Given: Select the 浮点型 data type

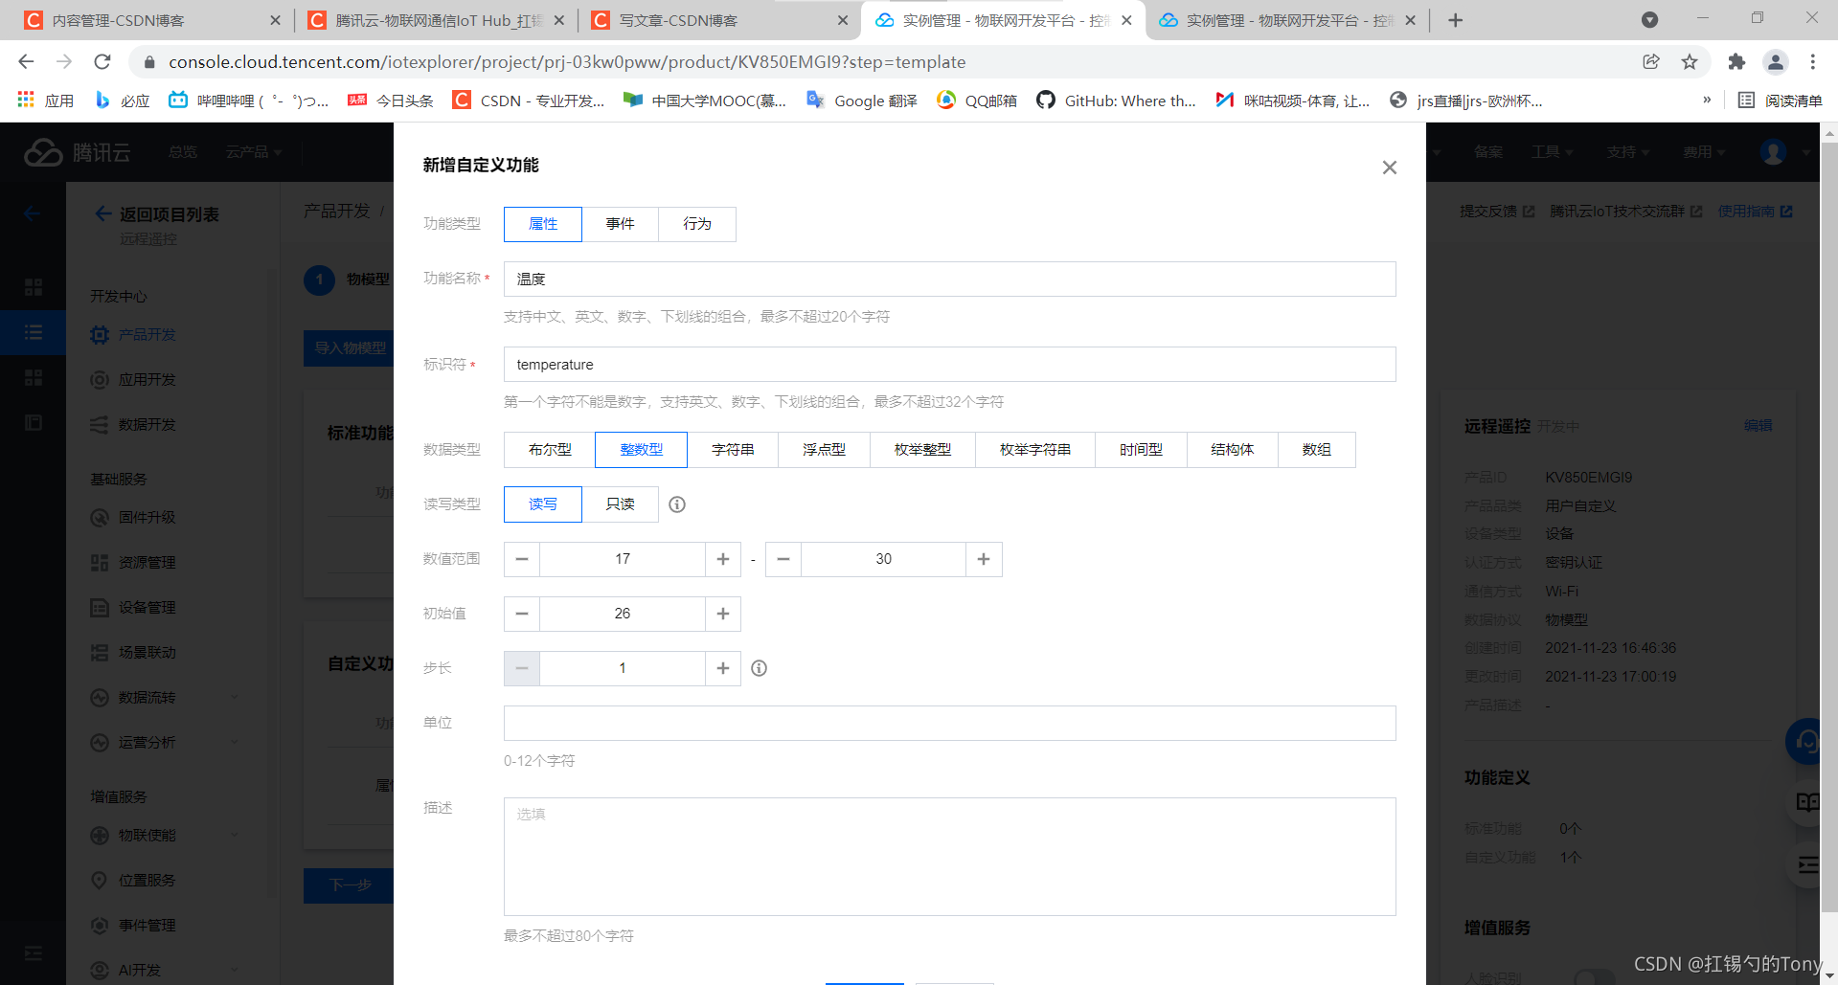Looking at the screenshot, I should (823, 450).
